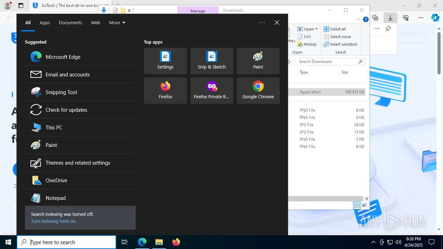The image size is (443, 249).
Task: Open search panel options ellipsis
Action: point(262,22)
